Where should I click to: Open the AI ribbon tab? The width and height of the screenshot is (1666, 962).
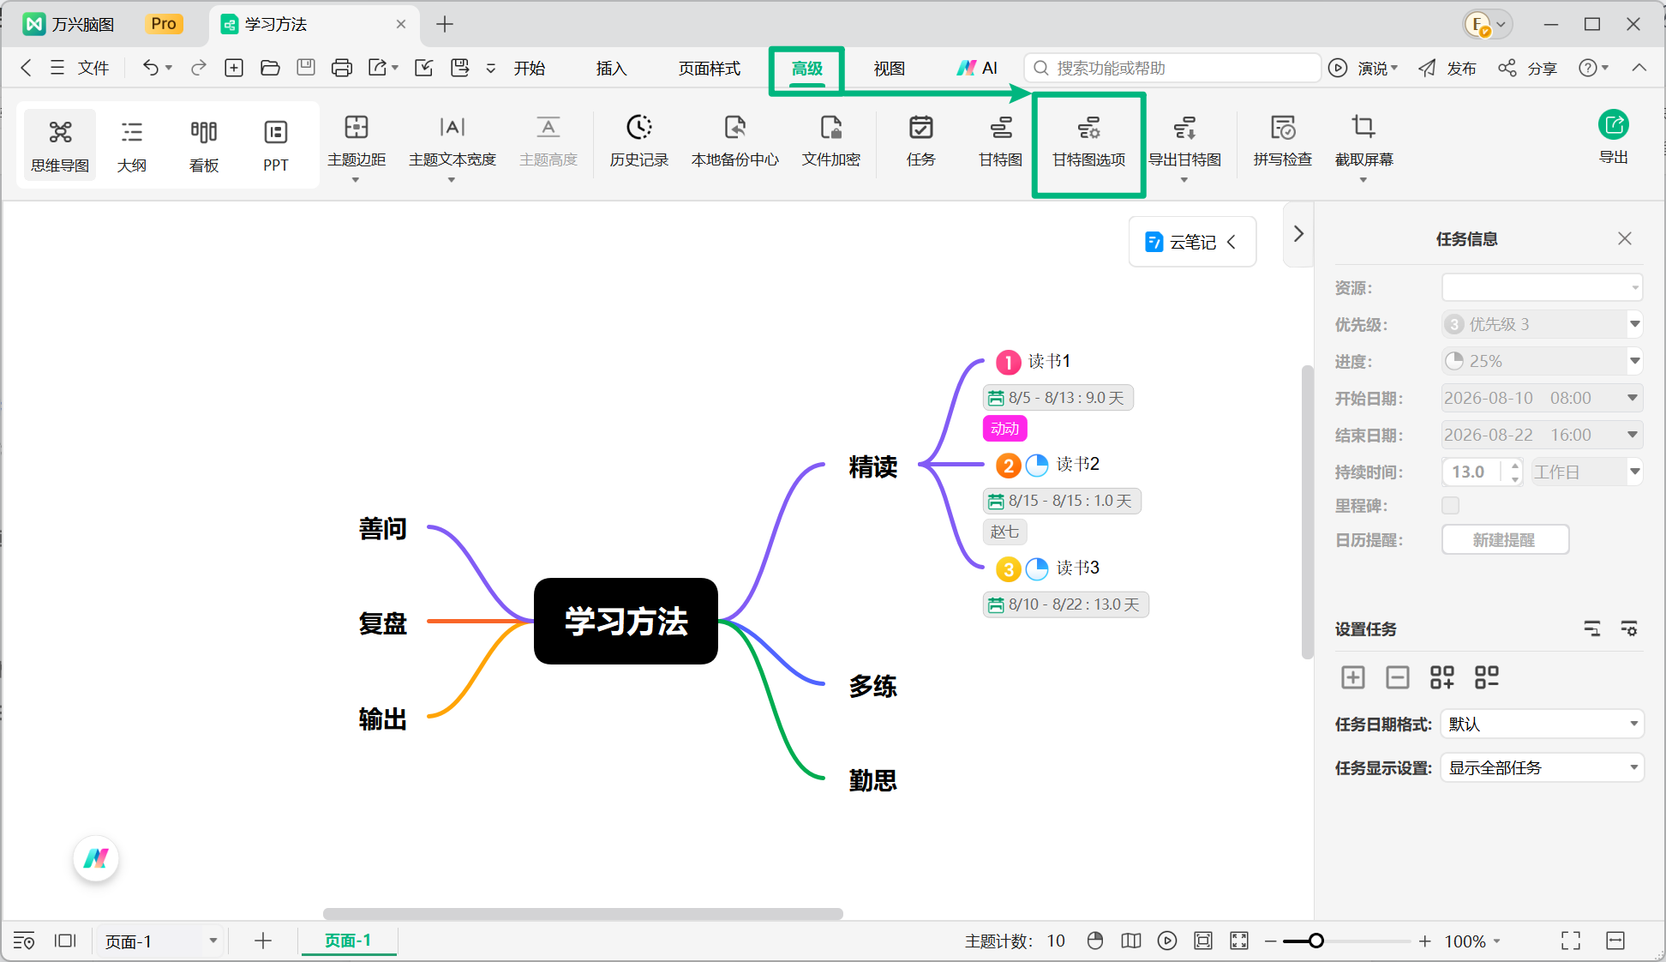[978, 68]
